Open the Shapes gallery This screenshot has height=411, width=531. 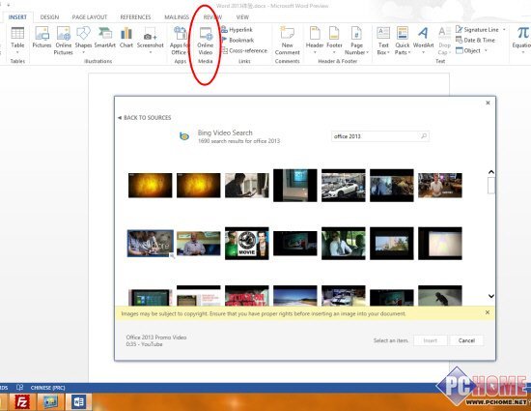(x=83, y=40)
